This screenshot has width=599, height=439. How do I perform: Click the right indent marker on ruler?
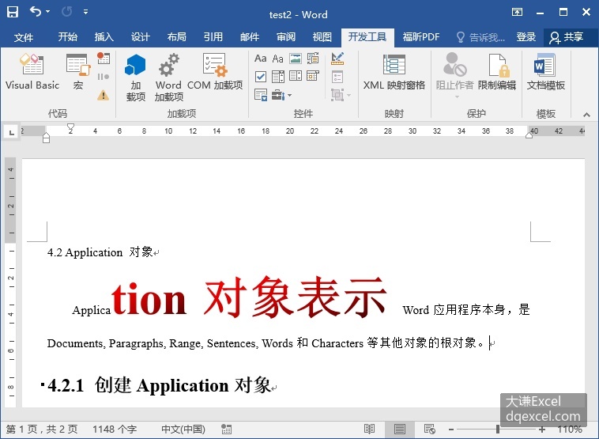click(x=529, y=135)
